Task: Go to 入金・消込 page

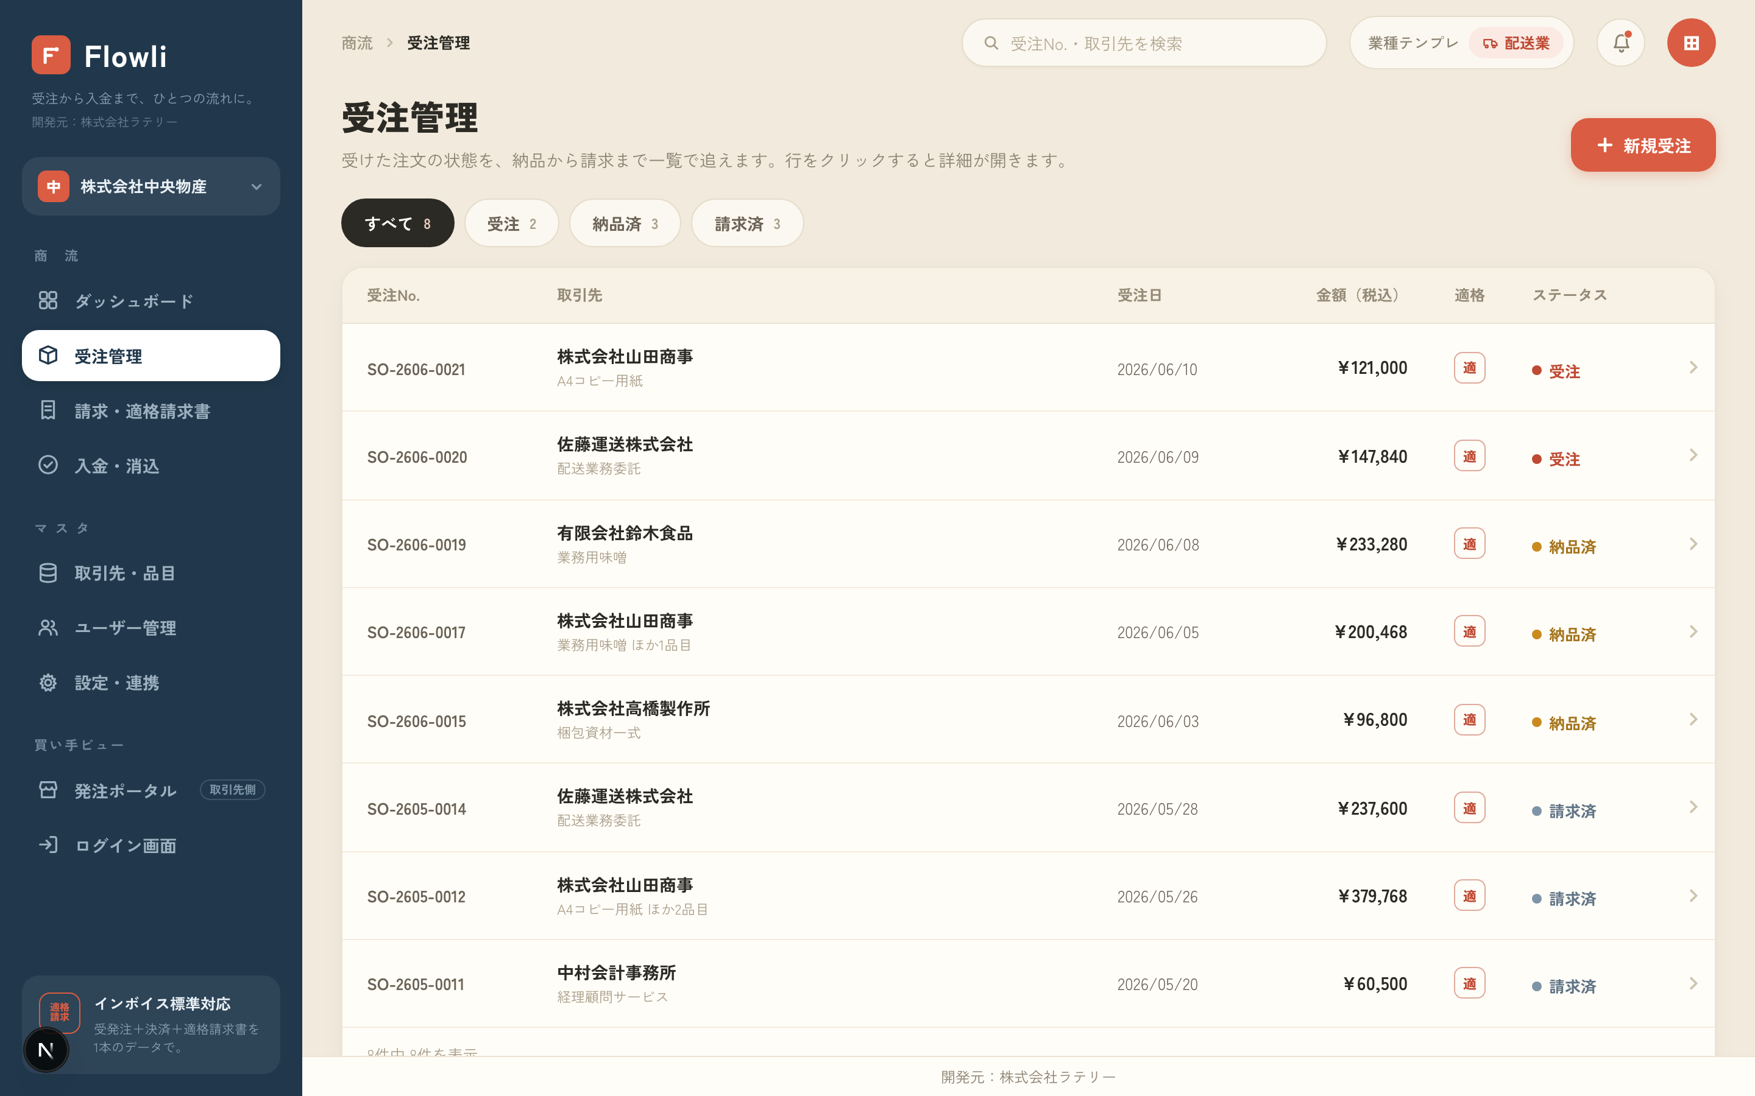Action: 151,465
